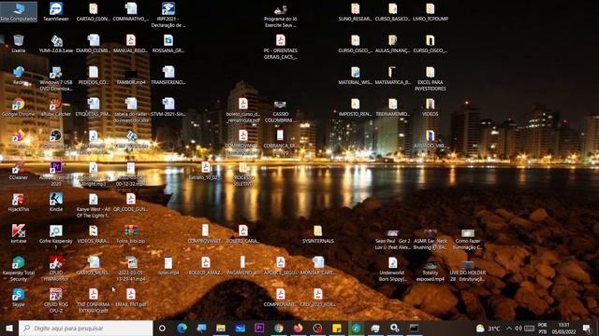Open the aTube Catcher desktop shortcut
The height and width of the screenshot is (336, 599).
tap(56, 107)
